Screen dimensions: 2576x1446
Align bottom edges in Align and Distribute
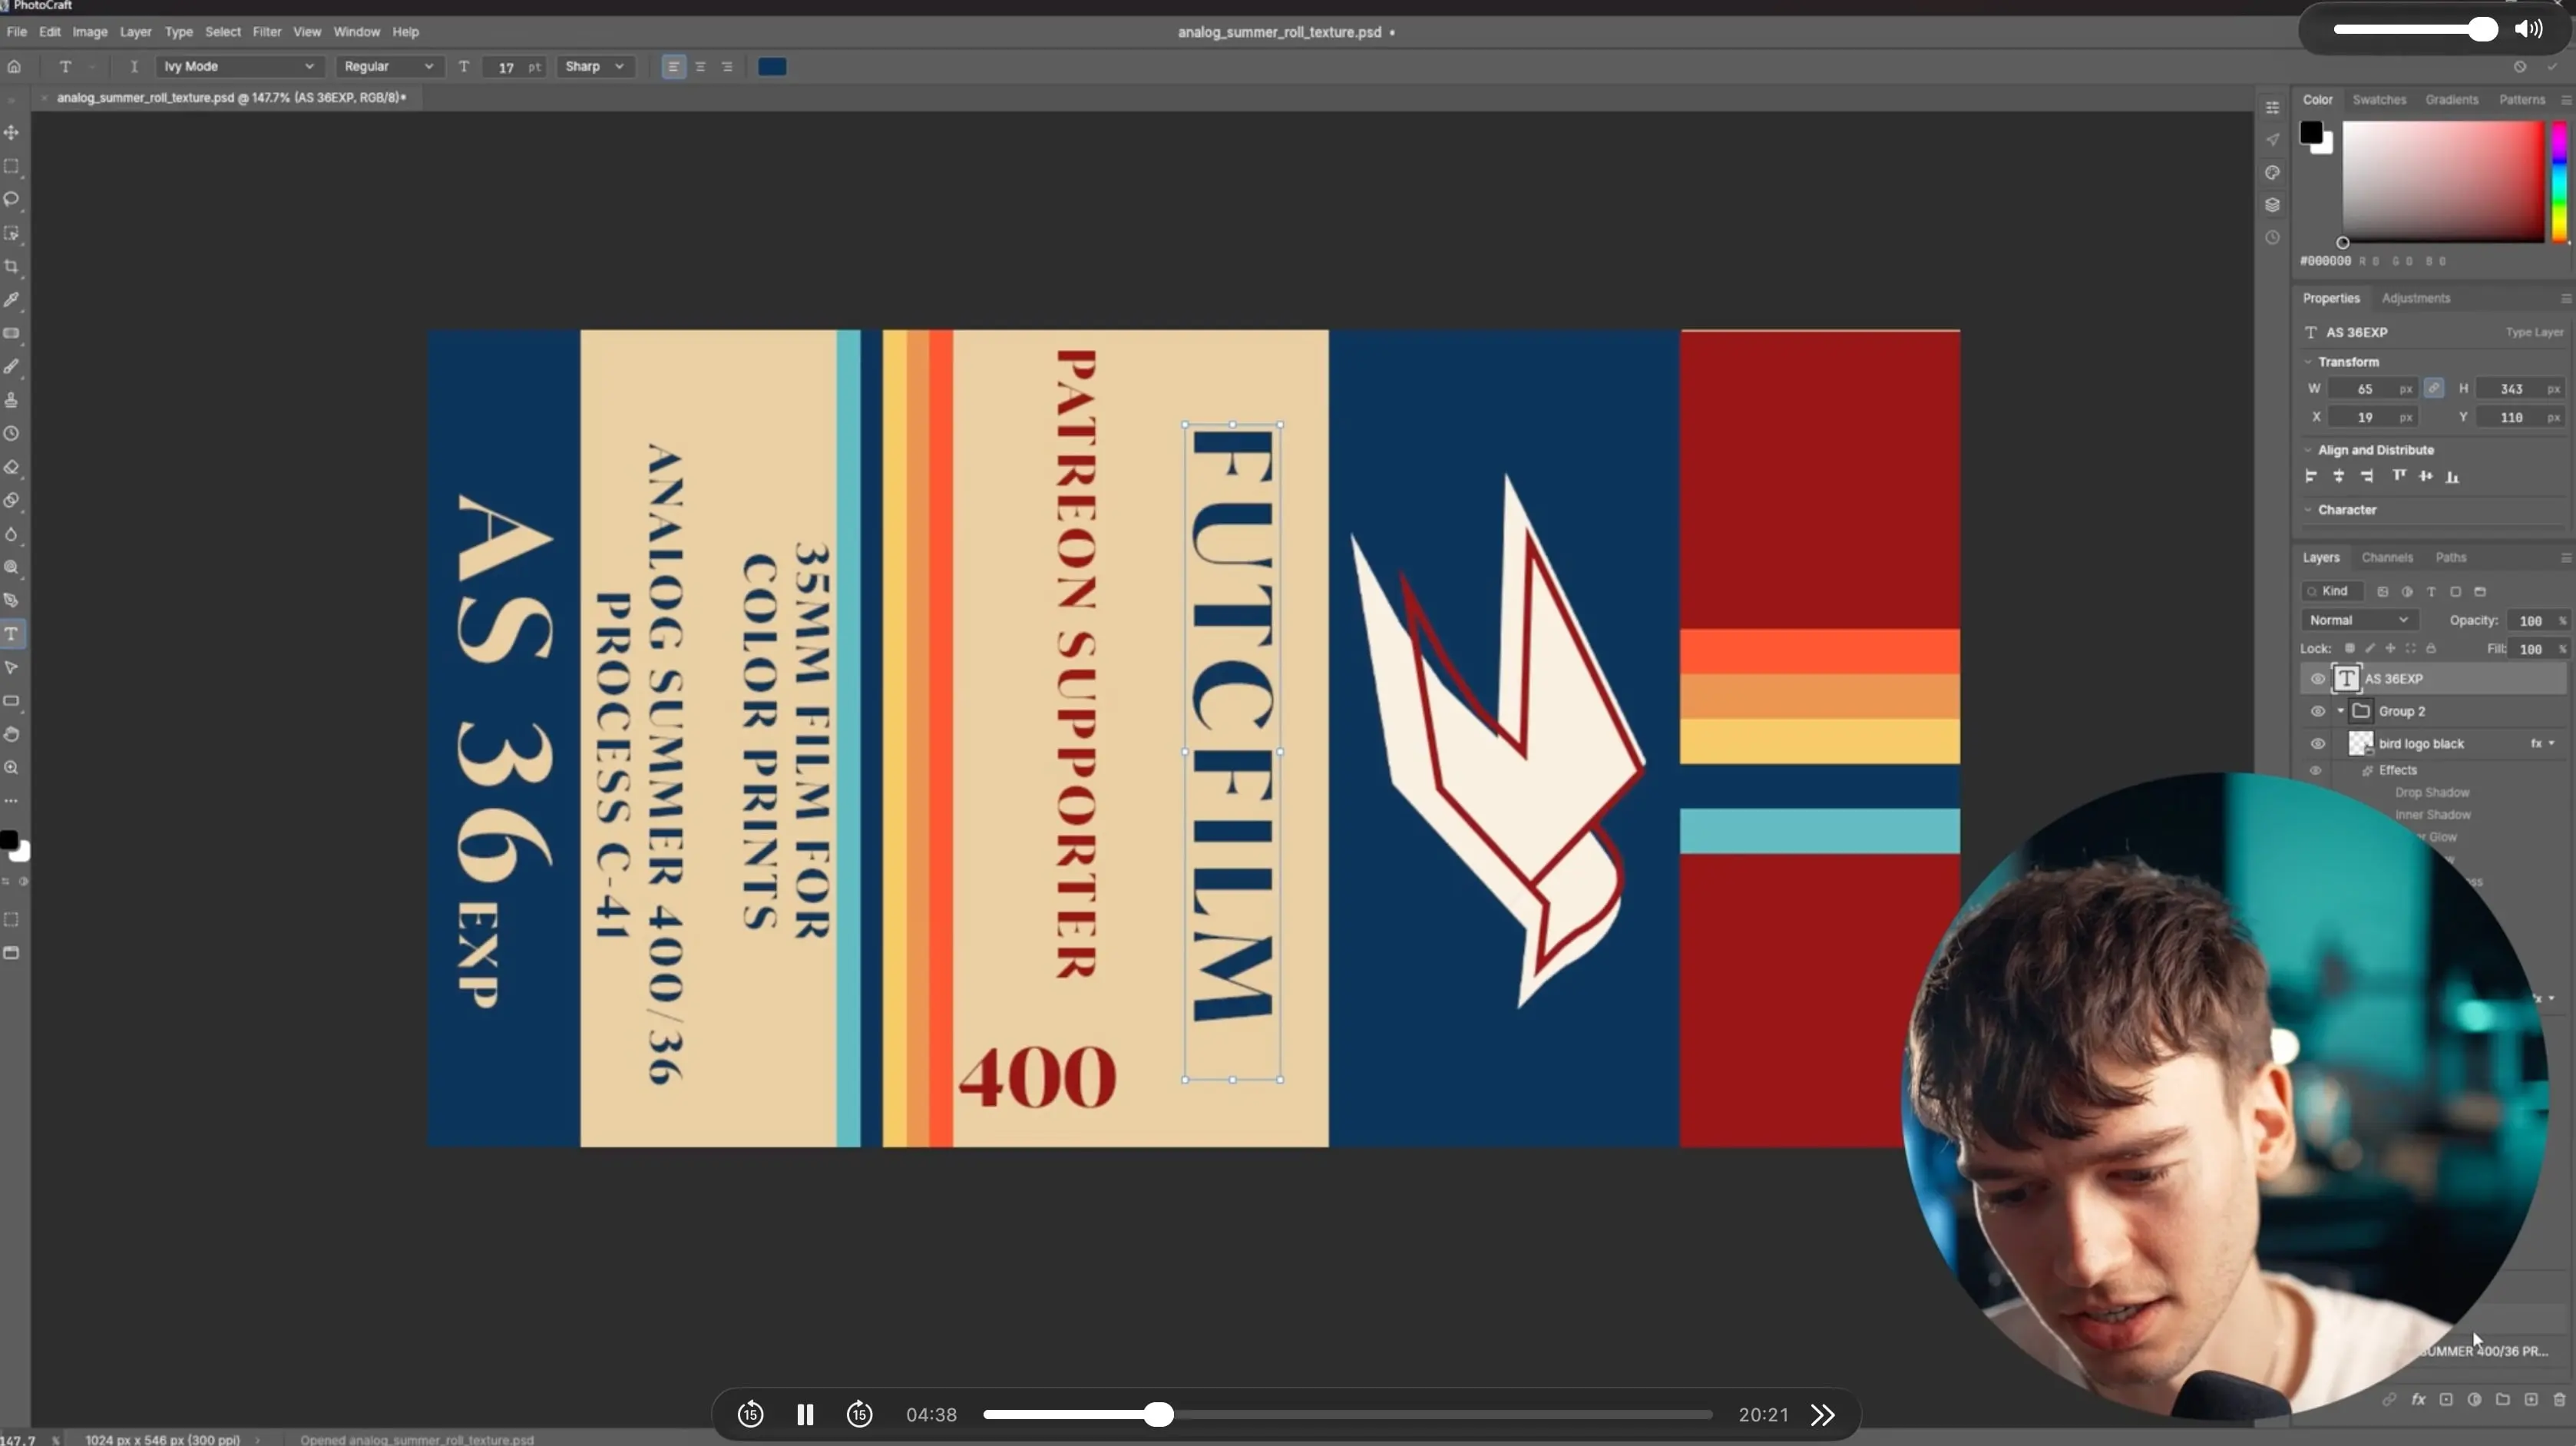click(x=2452, y=477)
